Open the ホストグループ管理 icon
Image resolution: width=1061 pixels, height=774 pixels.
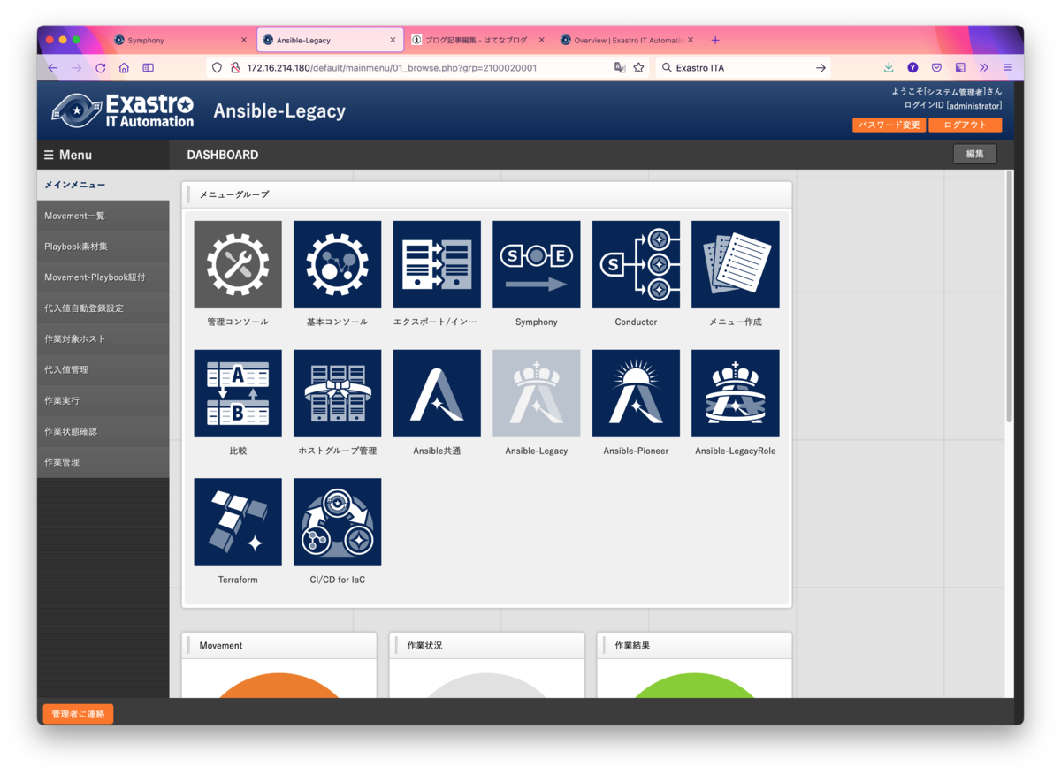(x=337, y=393)
